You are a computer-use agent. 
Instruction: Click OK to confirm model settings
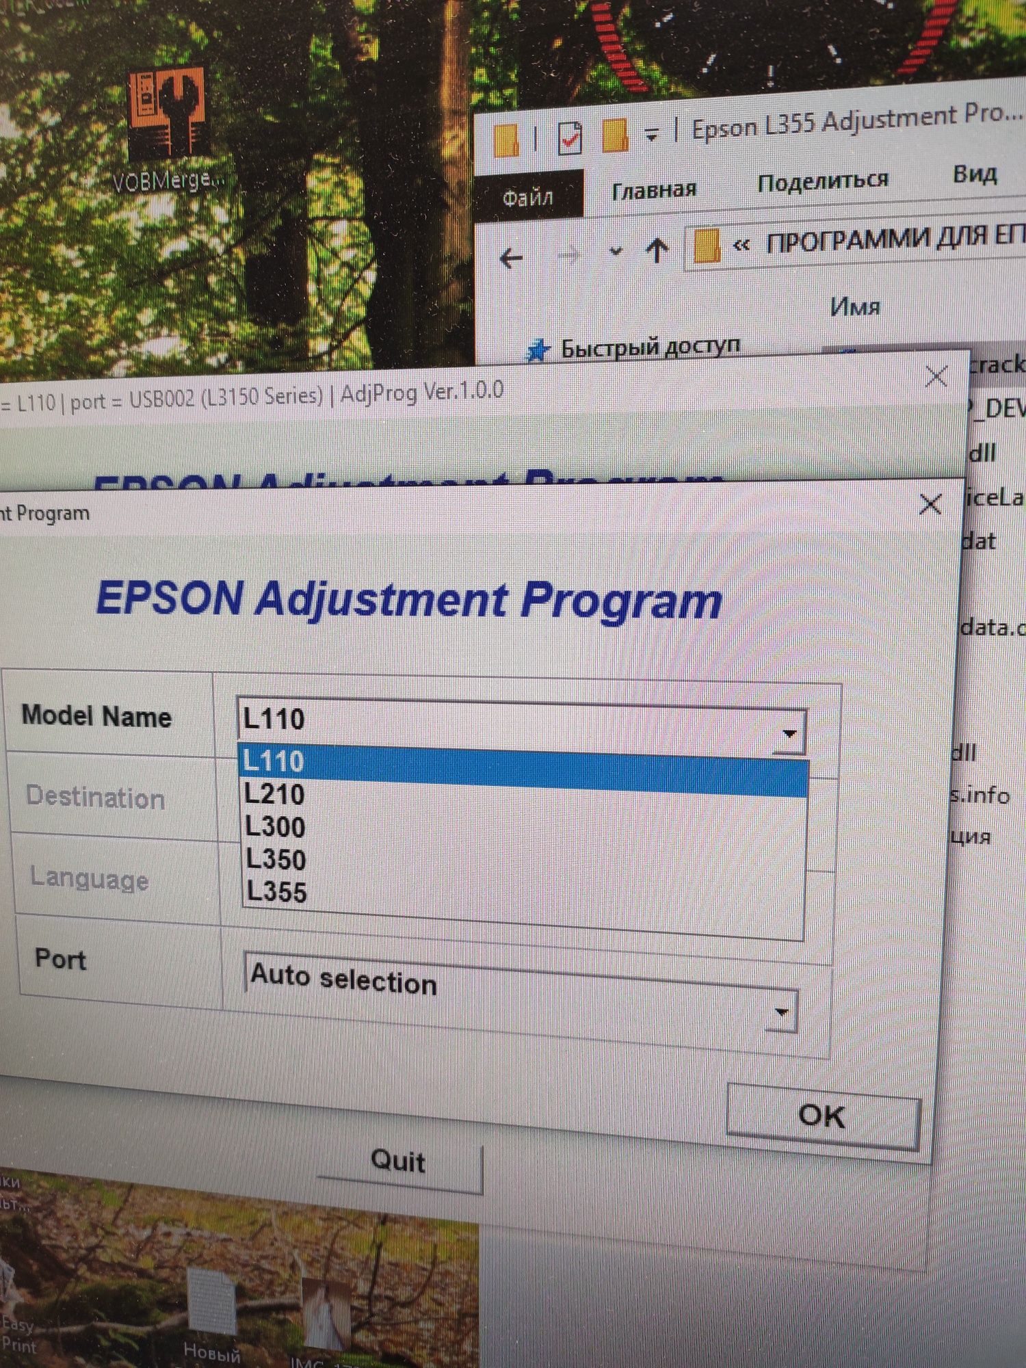[x=823, y=1116]
